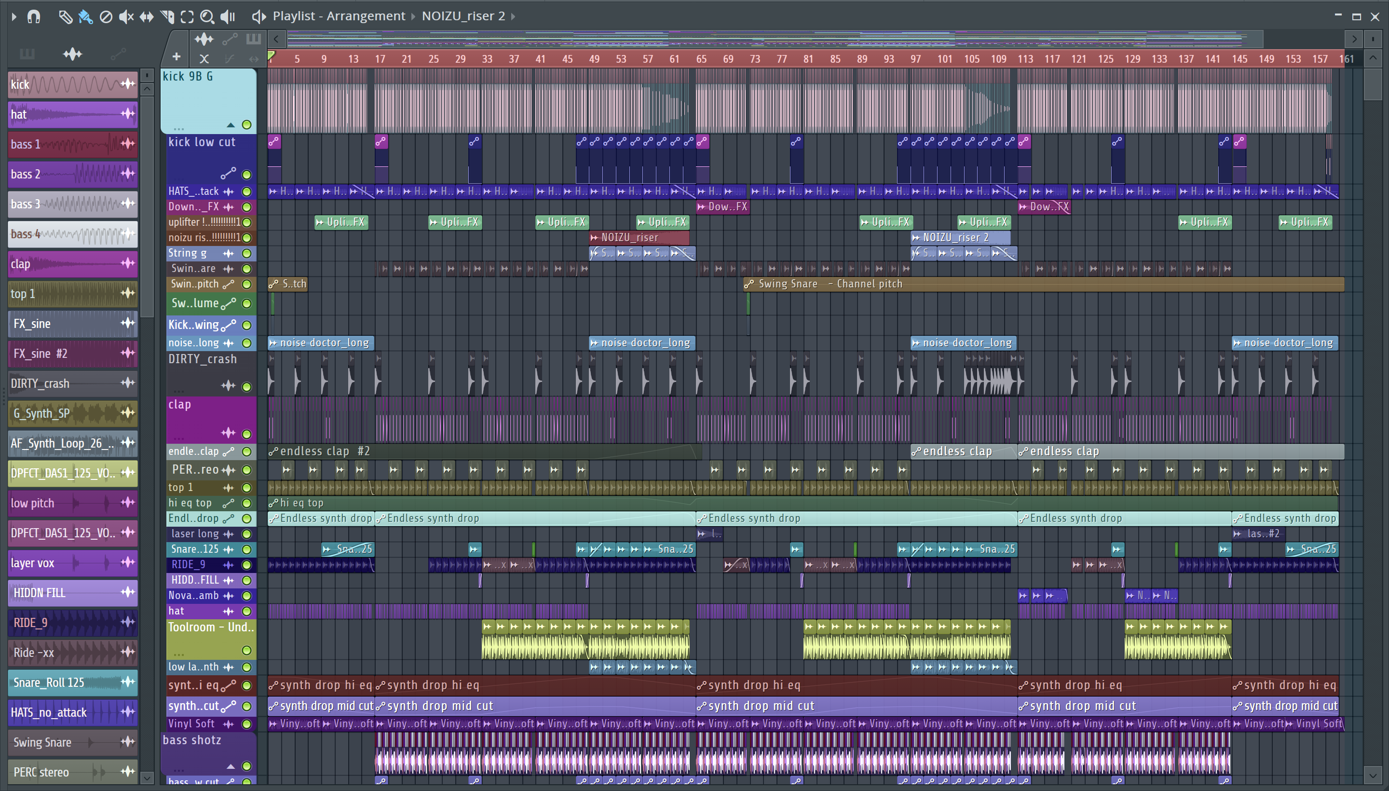This screenshot has height=791, width=1389.
Task: Select Swing Snare - Channel pitch clip
Action: [1044, 284]
